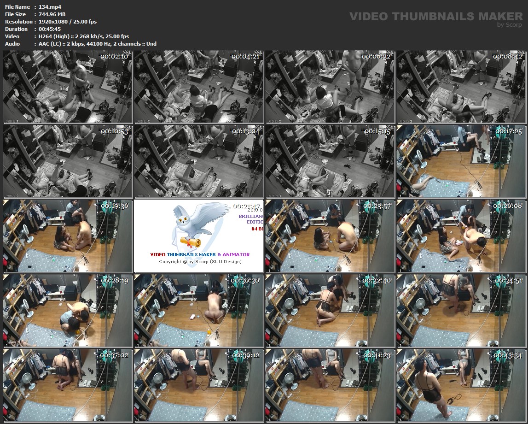Click the 'File Size' label
The width and height of the screenshot is (528, 424).
16,14
